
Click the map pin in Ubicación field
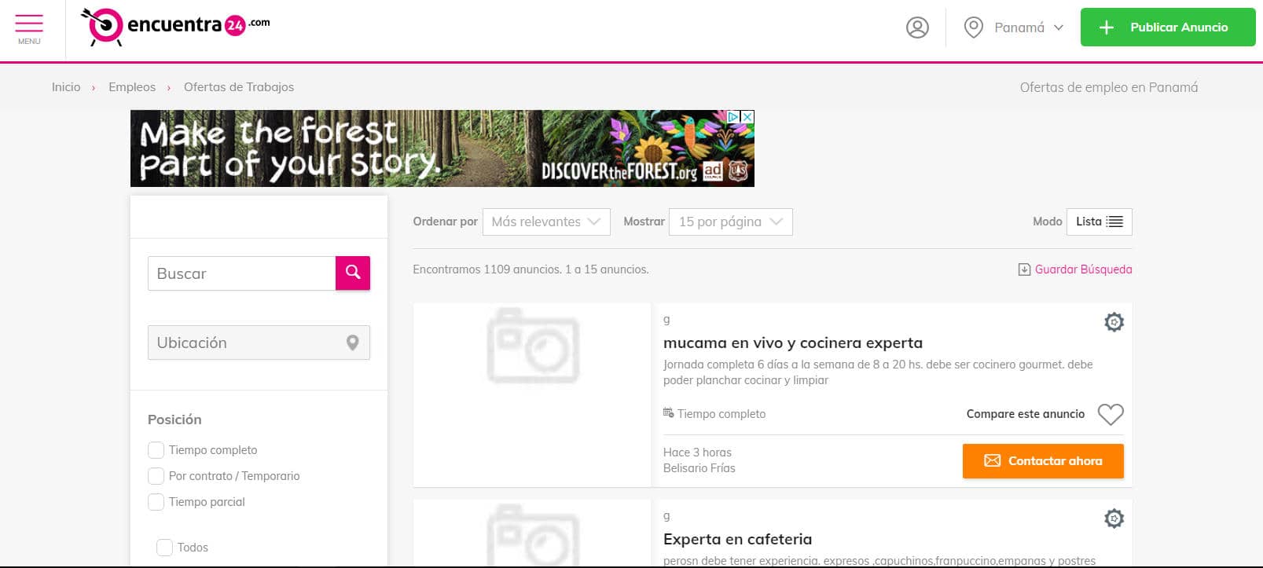tap(353, 343)
